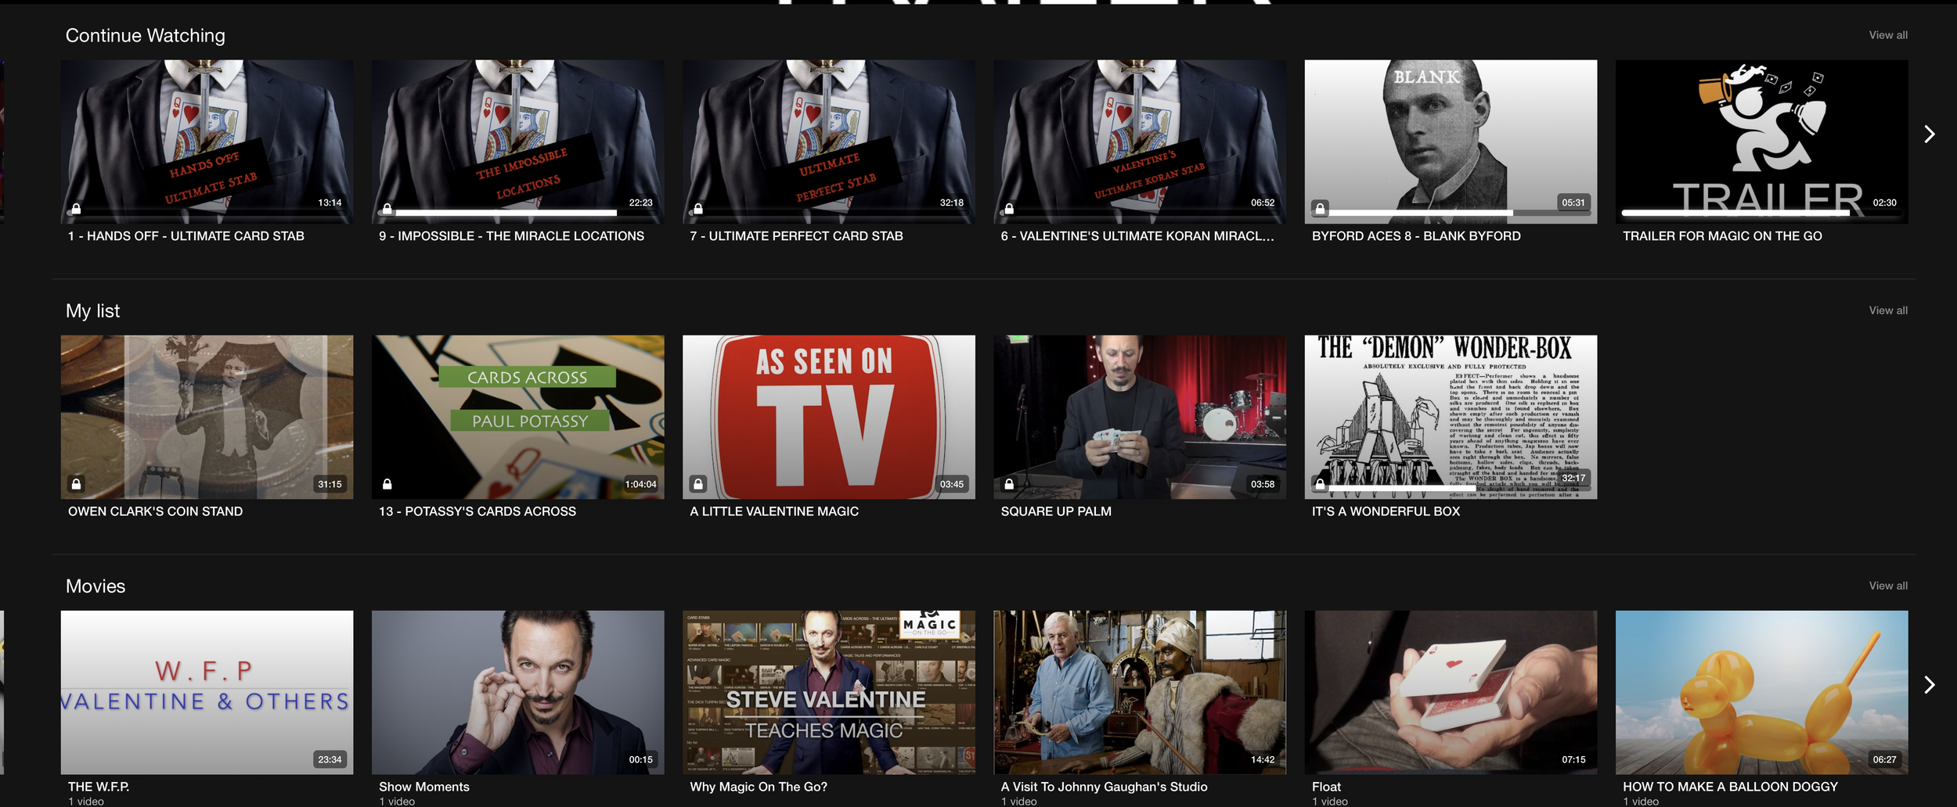Click title 6 - VALENTINE'S ULTIMATE KORAN MIRACL...
This screenshot has width=1957, height=807.
[x=1137, y=236]
